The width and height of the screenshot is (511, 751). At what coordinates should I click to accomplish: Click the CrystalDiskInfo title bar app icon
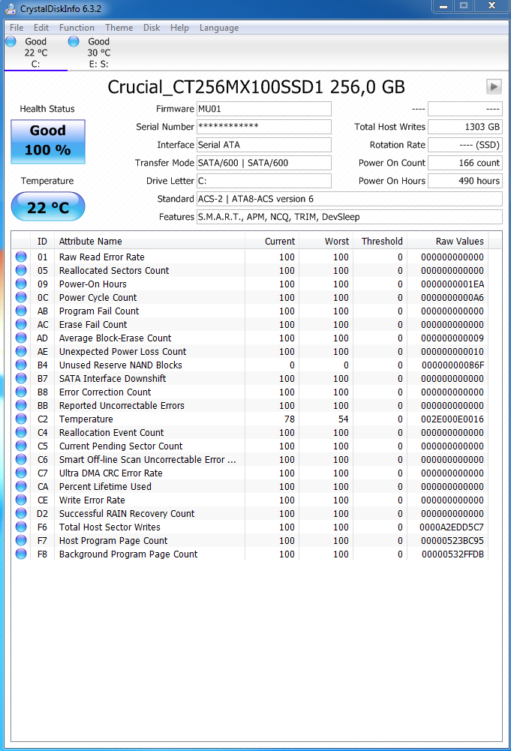point(11,8)
